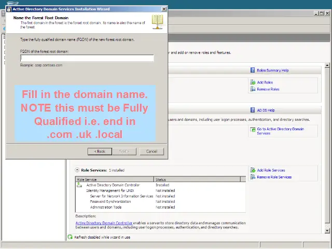The width and height of the screenshot is (332, 249).
Task: Click the disabled Next button in the wizard
Action: 125,151
